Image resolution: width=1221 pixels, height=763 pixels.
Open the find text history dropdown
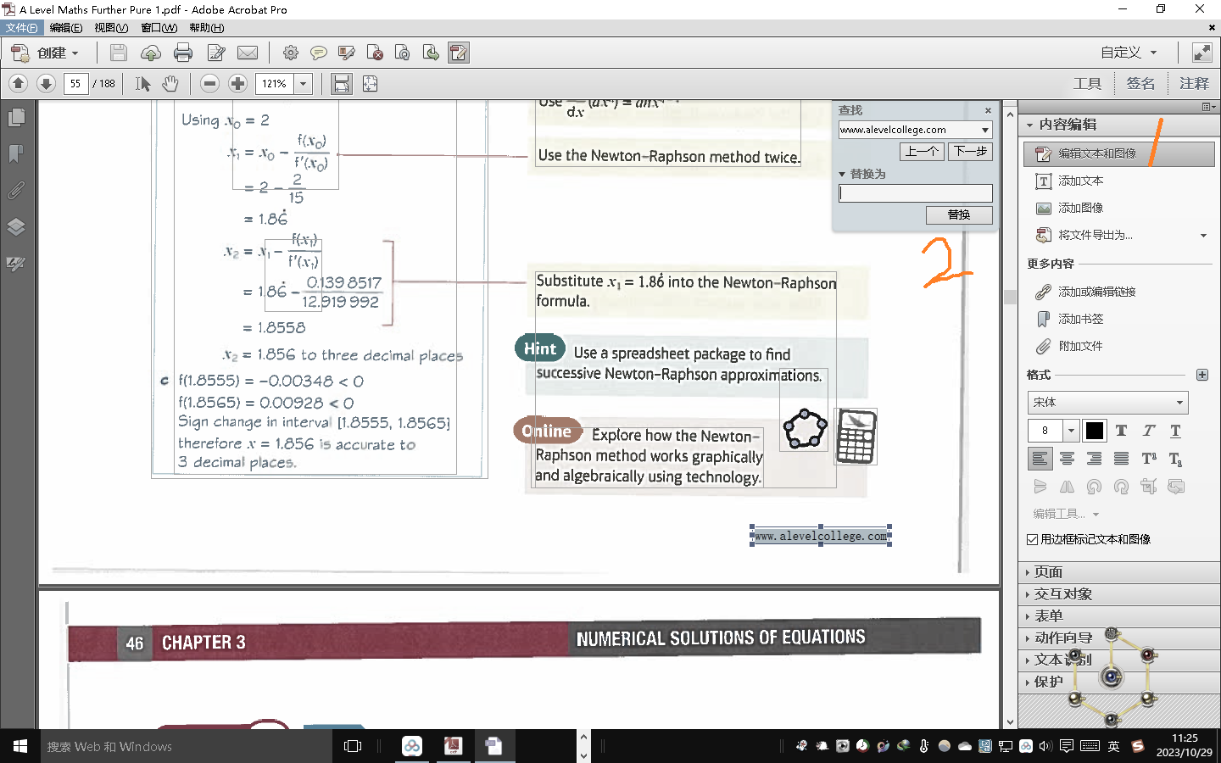pos(984,130)
